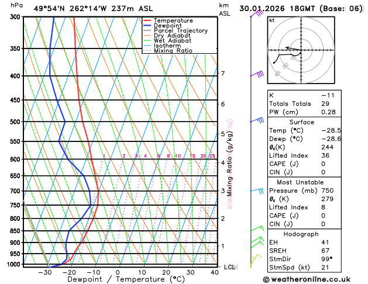Screen dimensions: 368x284
Task: Click the Surface Lifted Index value 36
Action: click(325, 155)
